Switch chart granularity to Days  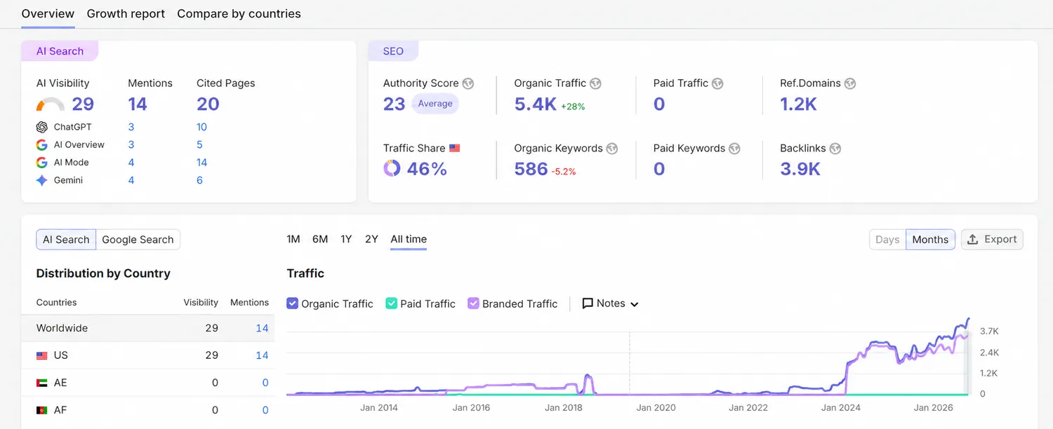pyautogui.click(x=887, y=240)
